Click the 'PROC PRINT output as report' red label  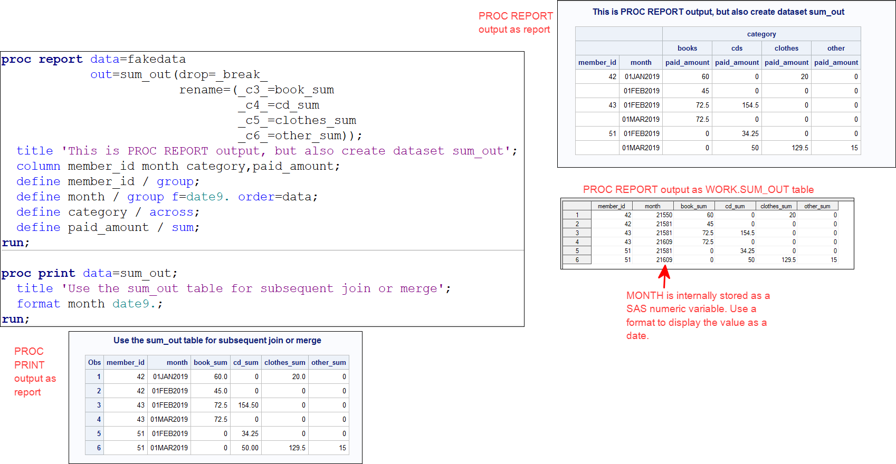pyautogui.click(x=35, y=372)
